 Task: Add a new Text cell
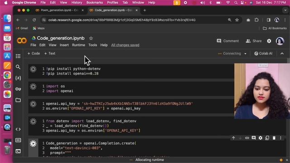(49, 53)
